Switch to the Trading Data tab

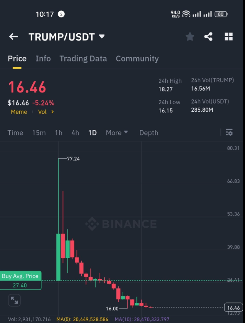click(x=83, y=59)
